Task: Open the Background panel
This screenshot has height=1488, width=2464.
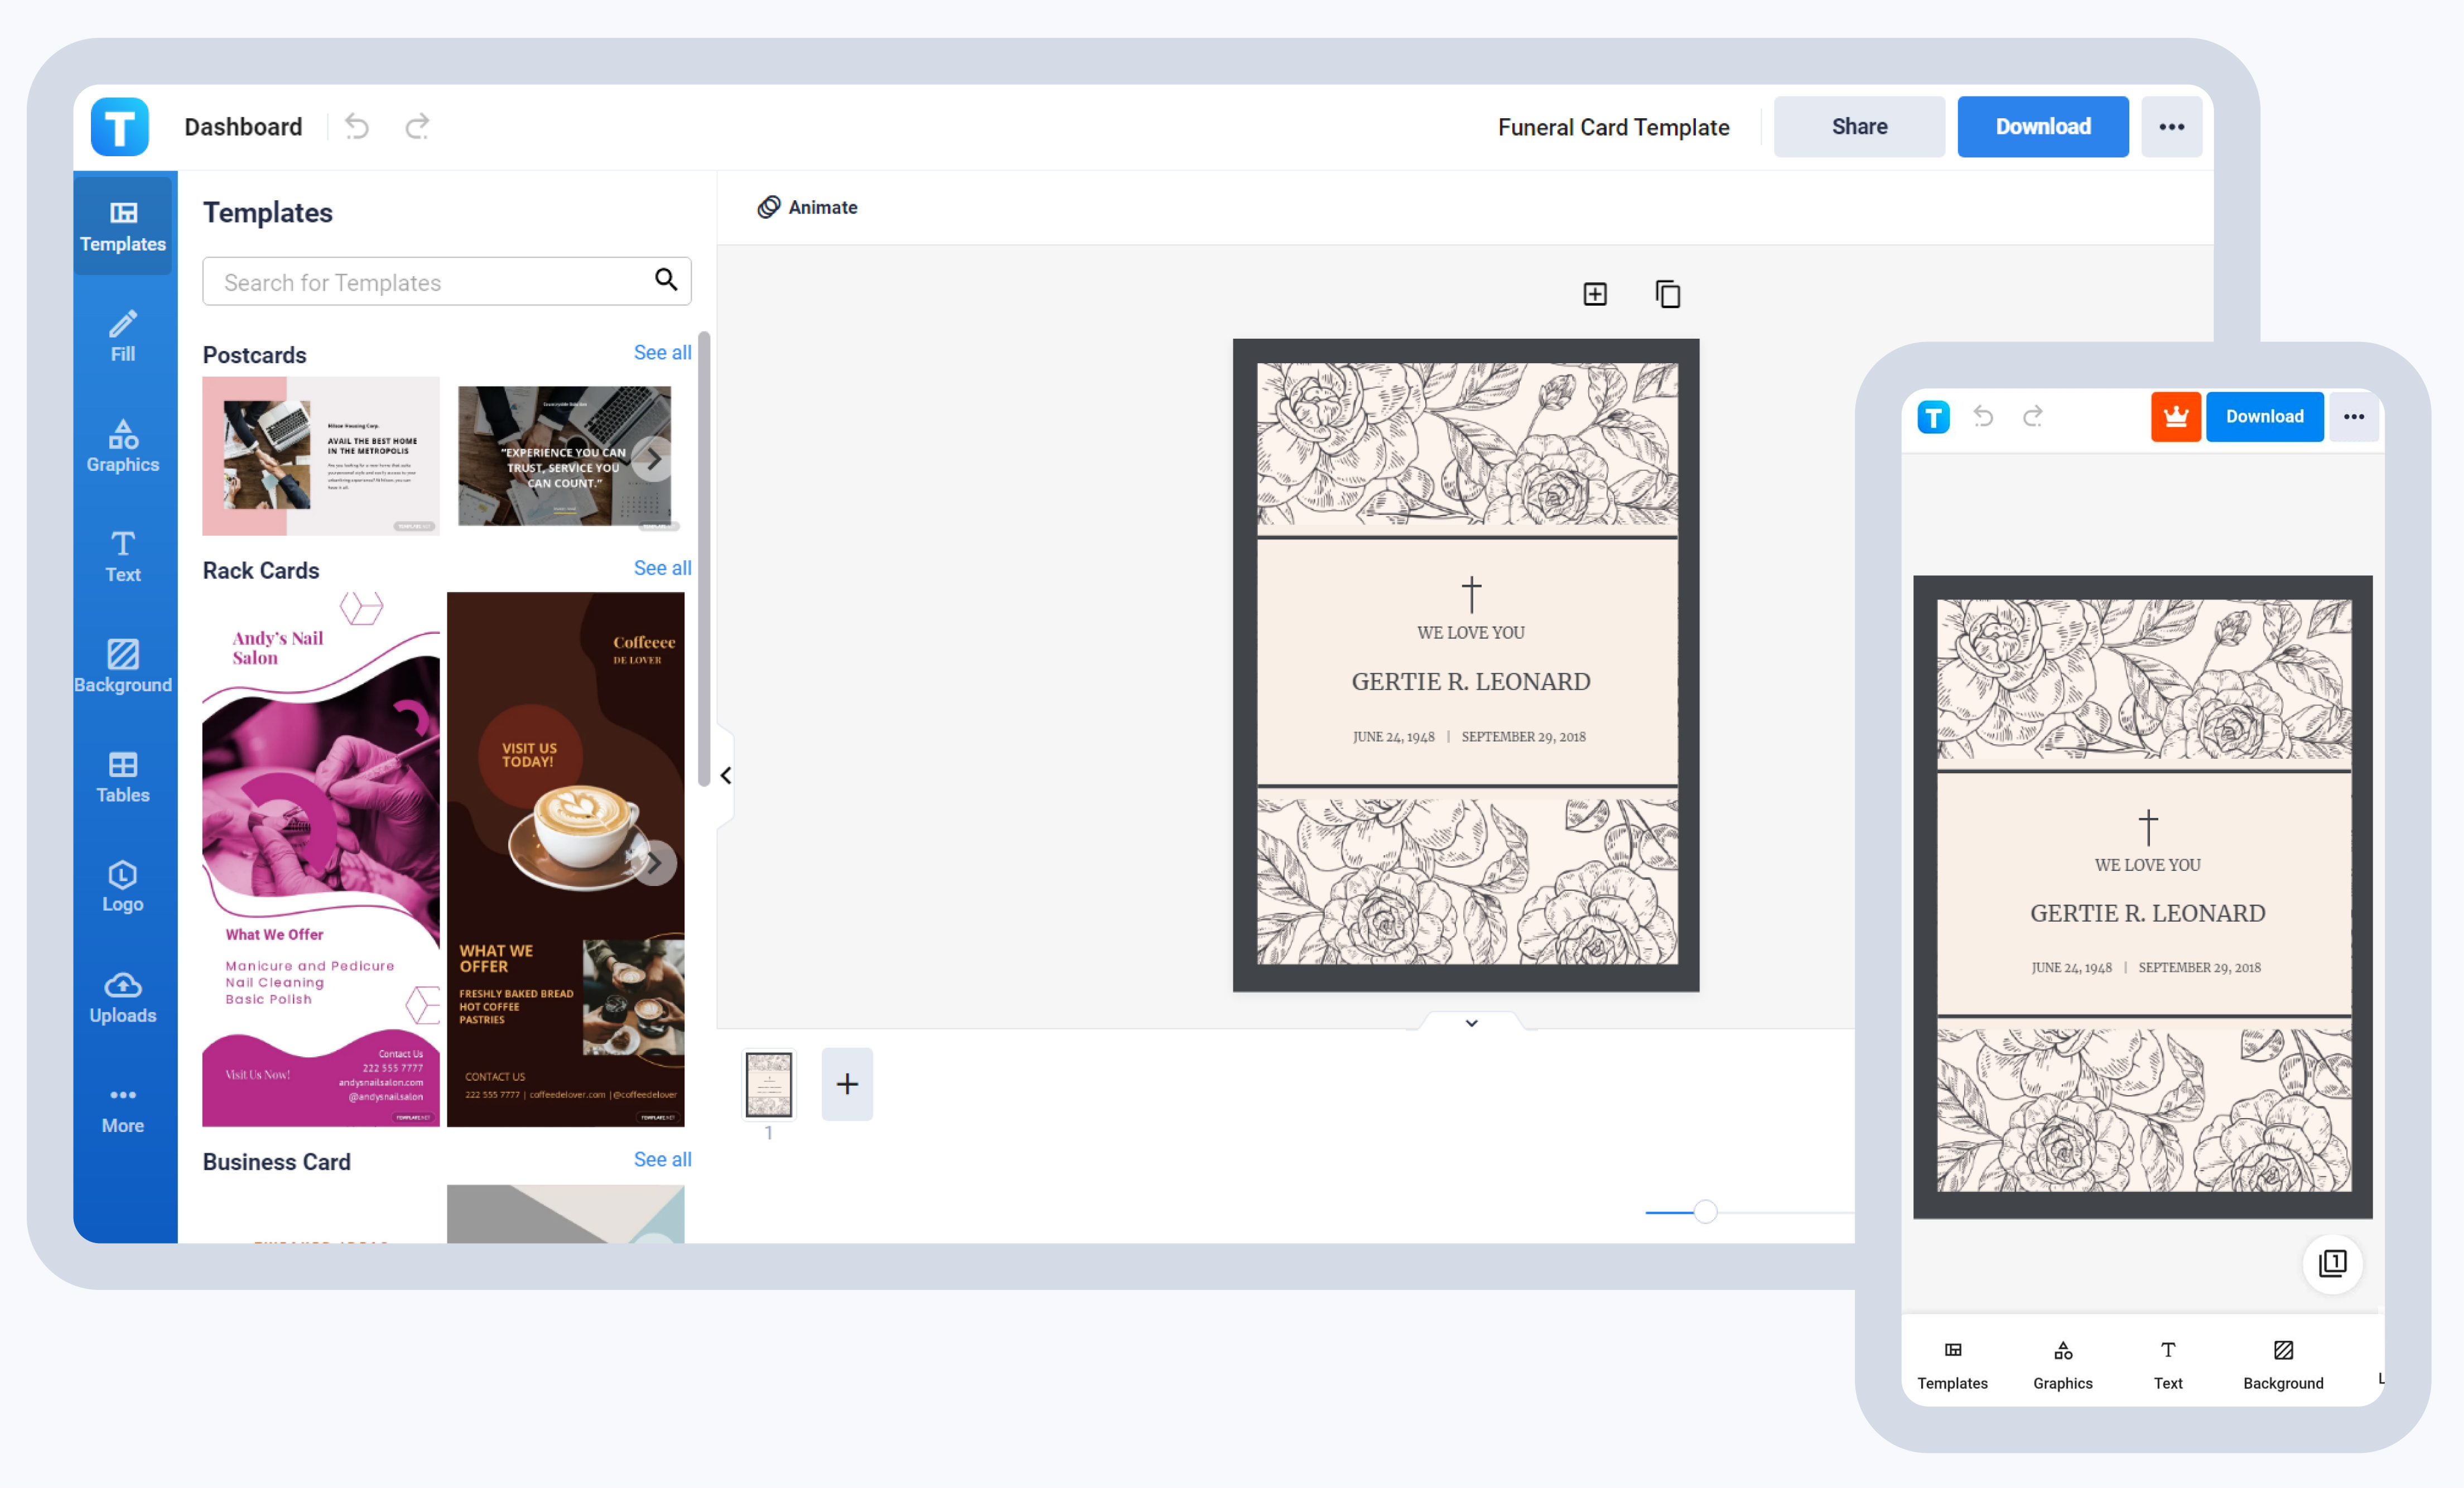Action: pos(122,666)
